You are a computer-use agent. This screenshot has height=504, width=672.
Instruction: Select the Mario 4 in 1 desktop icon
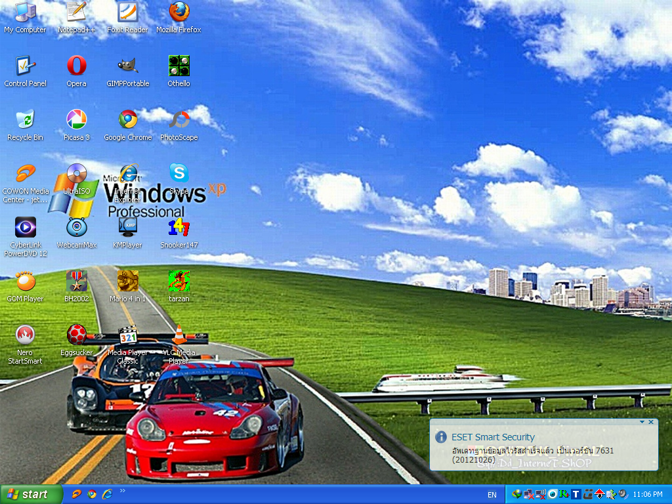point(127,287)
